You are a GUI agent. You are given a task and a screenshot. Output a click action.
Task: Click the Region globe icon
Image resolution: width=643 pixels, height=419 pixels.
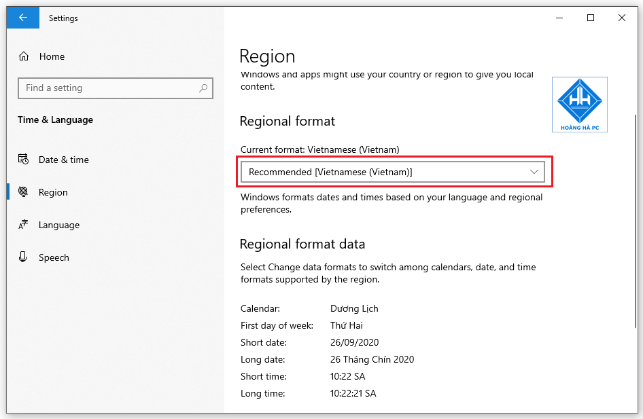[x=24, y=192]
